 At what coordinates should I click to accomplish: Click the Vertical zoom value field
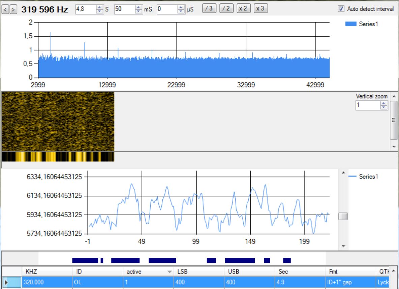pyautogui.click(x=368, y=105)
